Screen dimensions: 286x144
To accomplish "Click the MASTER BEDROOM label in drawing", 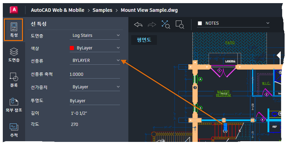I will click(224, 94).
